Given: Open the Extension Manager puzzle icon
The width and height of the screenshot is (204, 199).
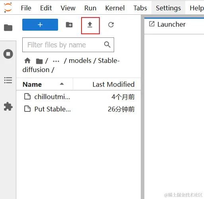Looking at the screenshot, I should 8,106.
